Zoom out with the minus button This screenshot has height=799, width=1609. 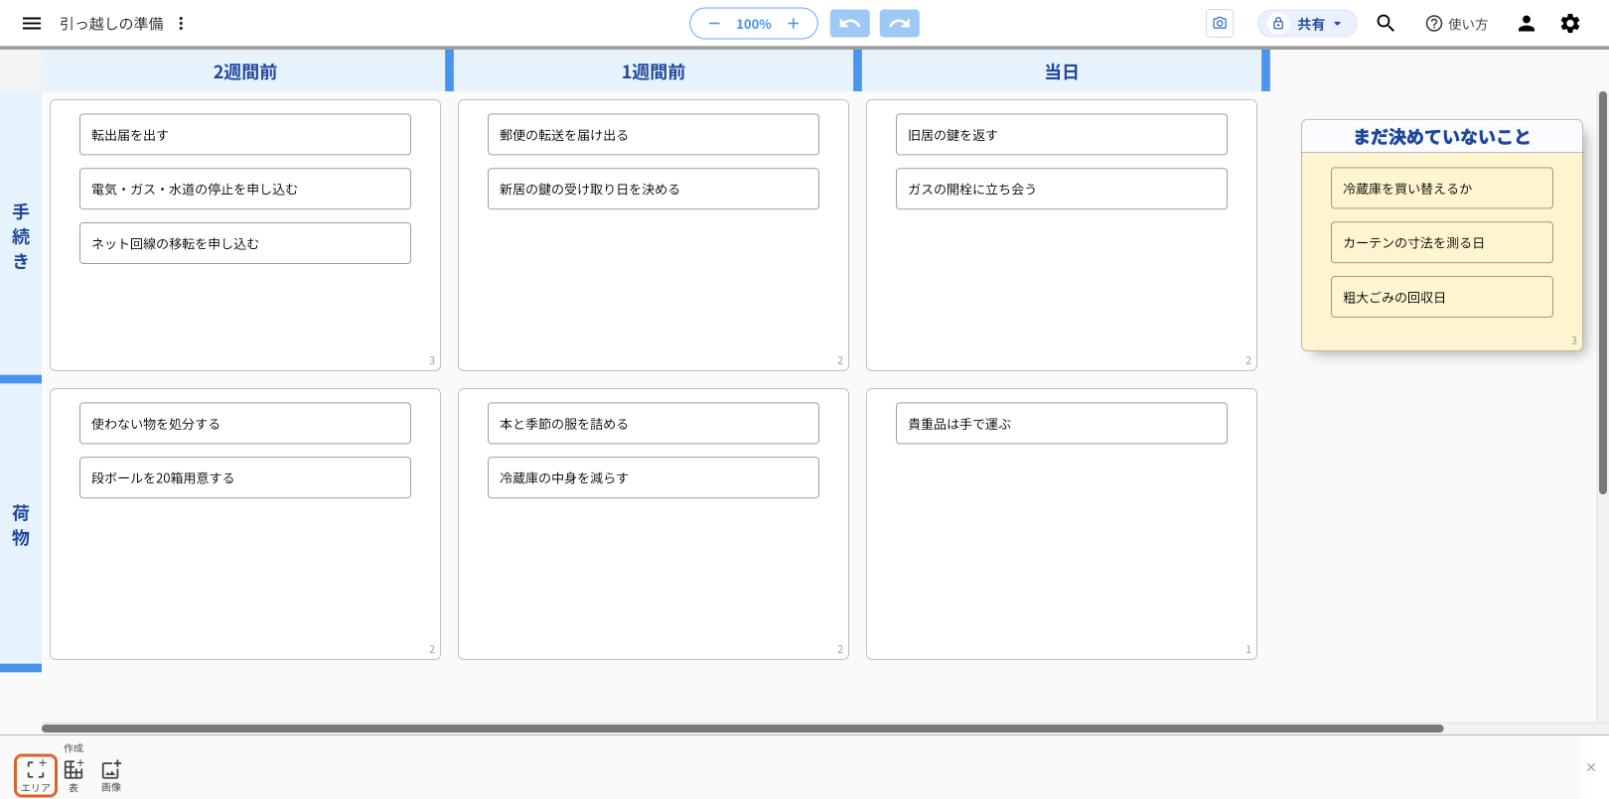click(714, 24)
